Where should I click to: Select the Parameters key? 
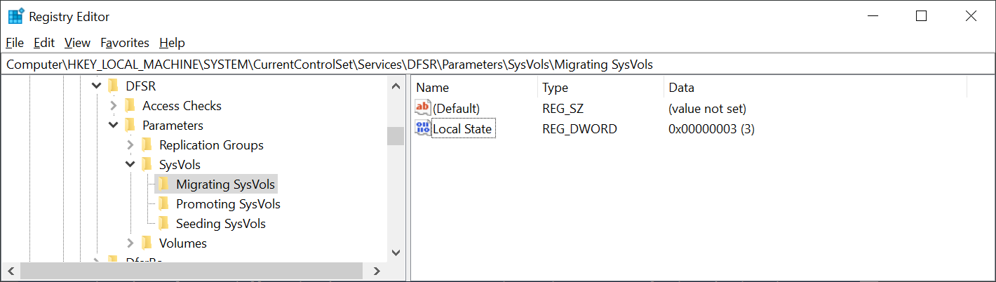tap(173, 126)
